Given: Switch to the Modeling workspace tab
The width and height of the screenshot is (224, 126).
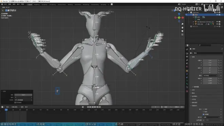Looking at the screenshot, I should [x=37, y=4].
